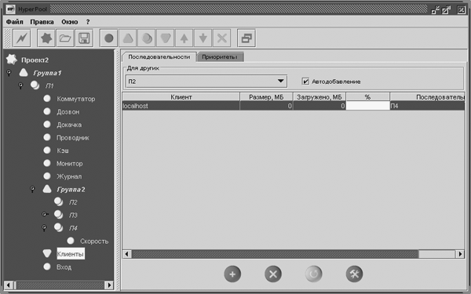Click the Клиенты shield icon in tree
The width and height of the screenshot is (471, 294).
point(47,253)
